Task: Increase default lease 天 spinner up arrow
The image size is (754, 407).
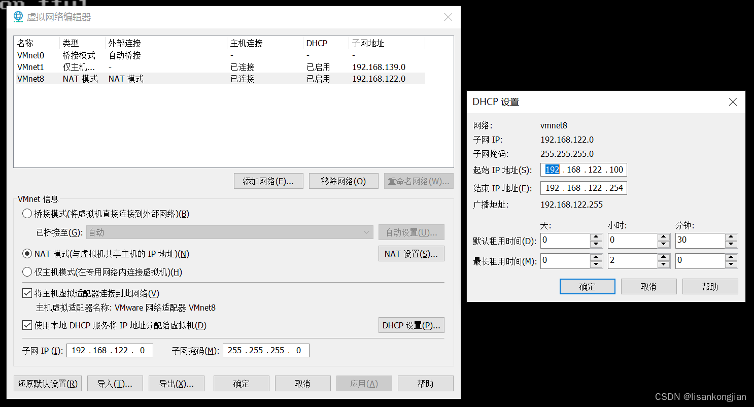Action: pos(596,237)
